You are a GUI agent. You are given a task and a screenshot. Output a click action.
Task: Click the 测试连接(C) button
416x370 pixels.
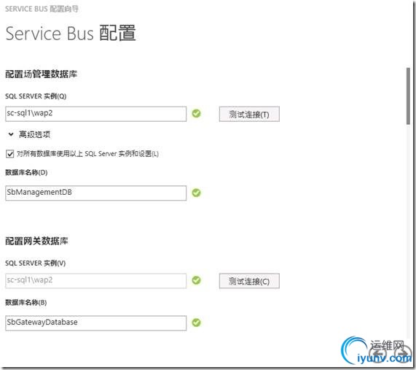coord(249,281)
